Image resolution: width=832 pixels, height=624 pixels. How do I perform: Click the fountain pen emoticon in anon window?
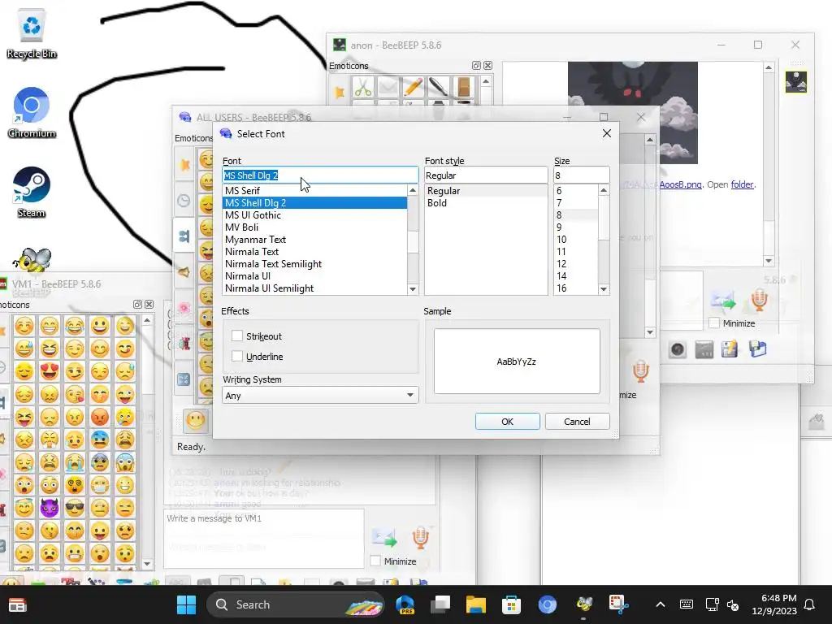[438, 87]
